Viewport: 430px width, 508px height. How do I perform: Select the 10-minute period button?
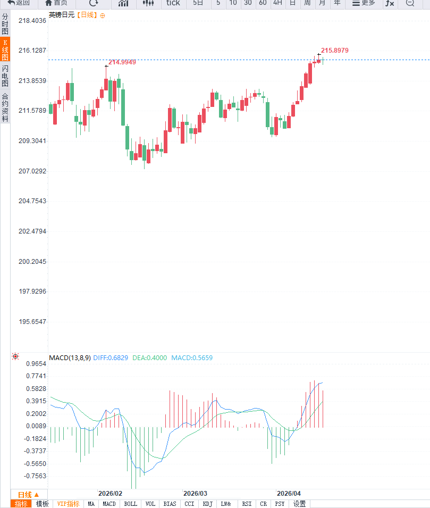click(x=233, y=3)
